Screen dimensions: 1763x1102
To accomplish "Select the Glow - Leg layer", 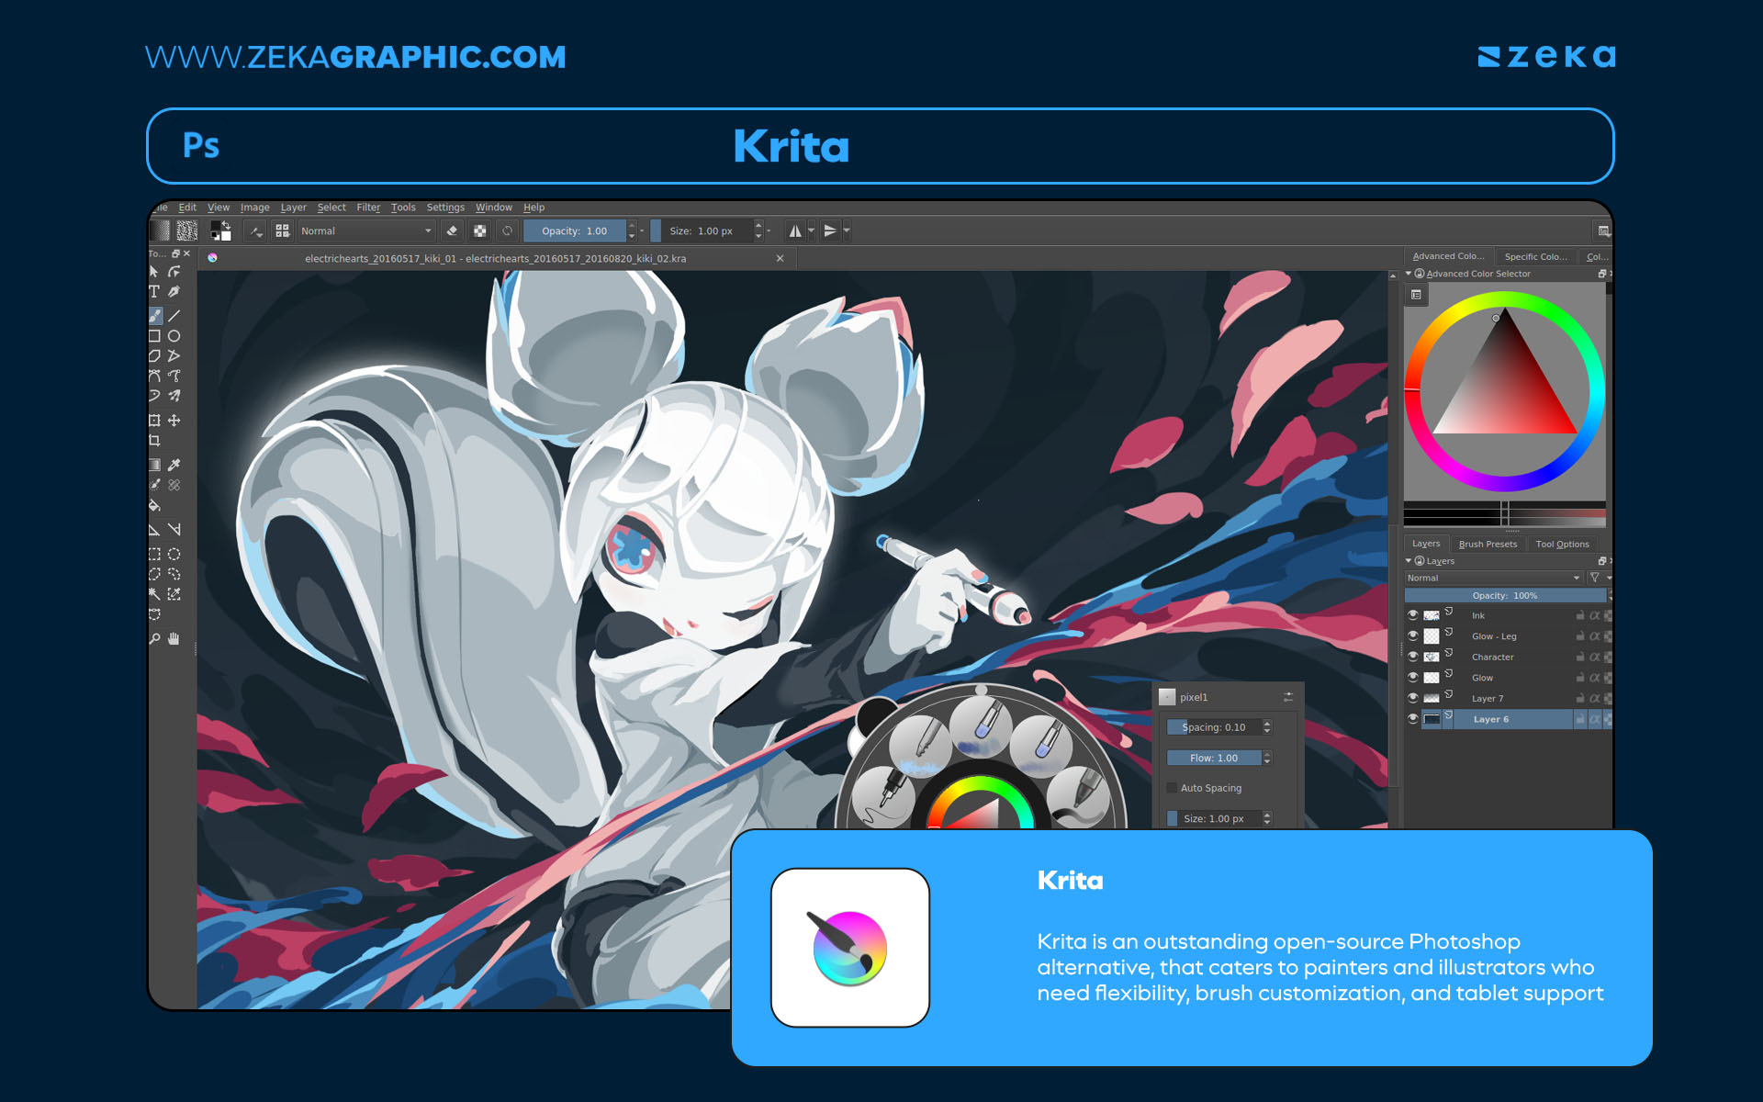I will click(x=1495, y=636).
